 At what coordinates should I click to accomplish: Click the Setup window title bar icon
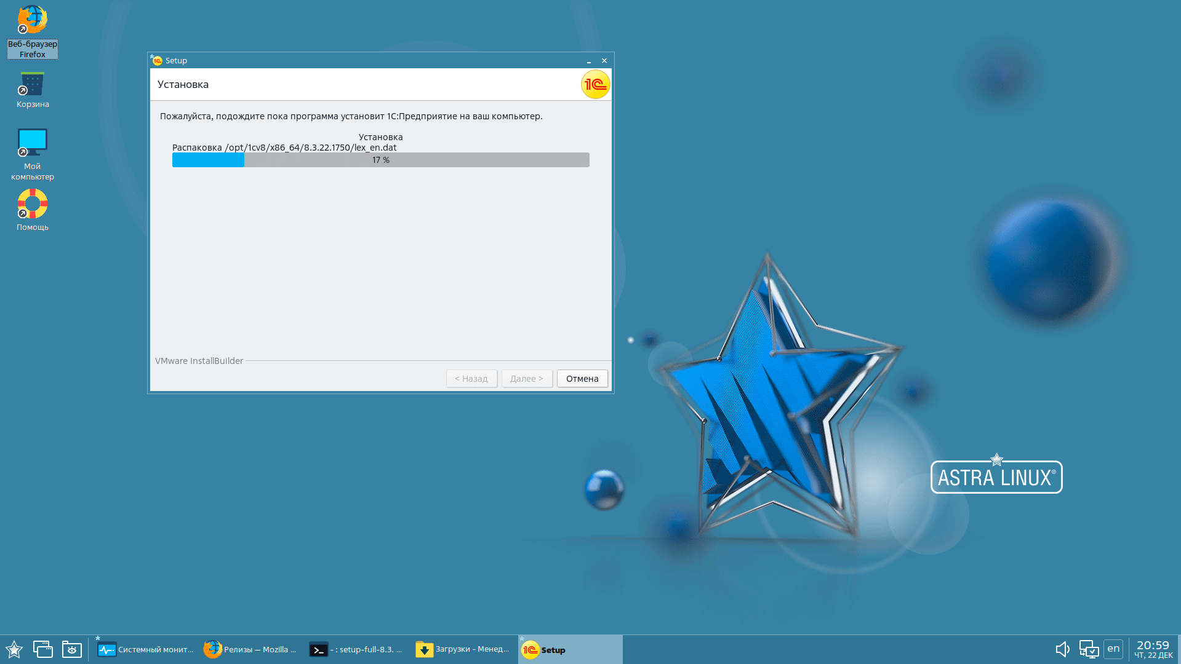tap(157, 60)
